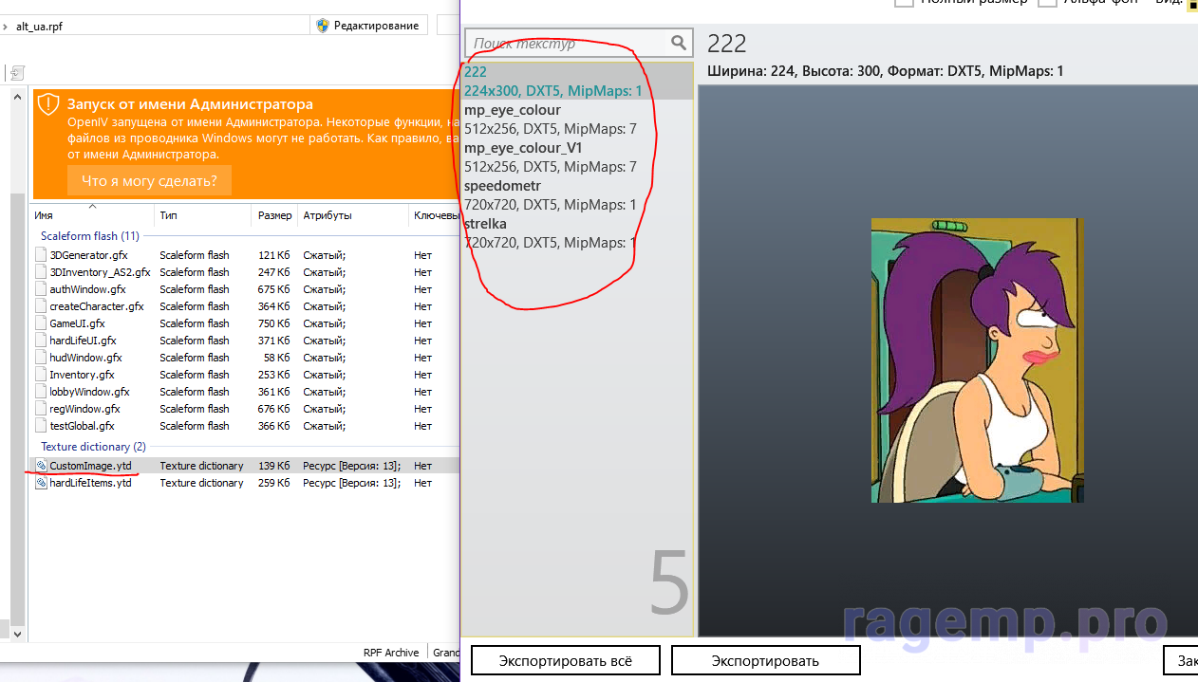Click the 'Что я могу сделать?' button
The height and width of the screenshot is (682, 1198).
coord(149,180)
